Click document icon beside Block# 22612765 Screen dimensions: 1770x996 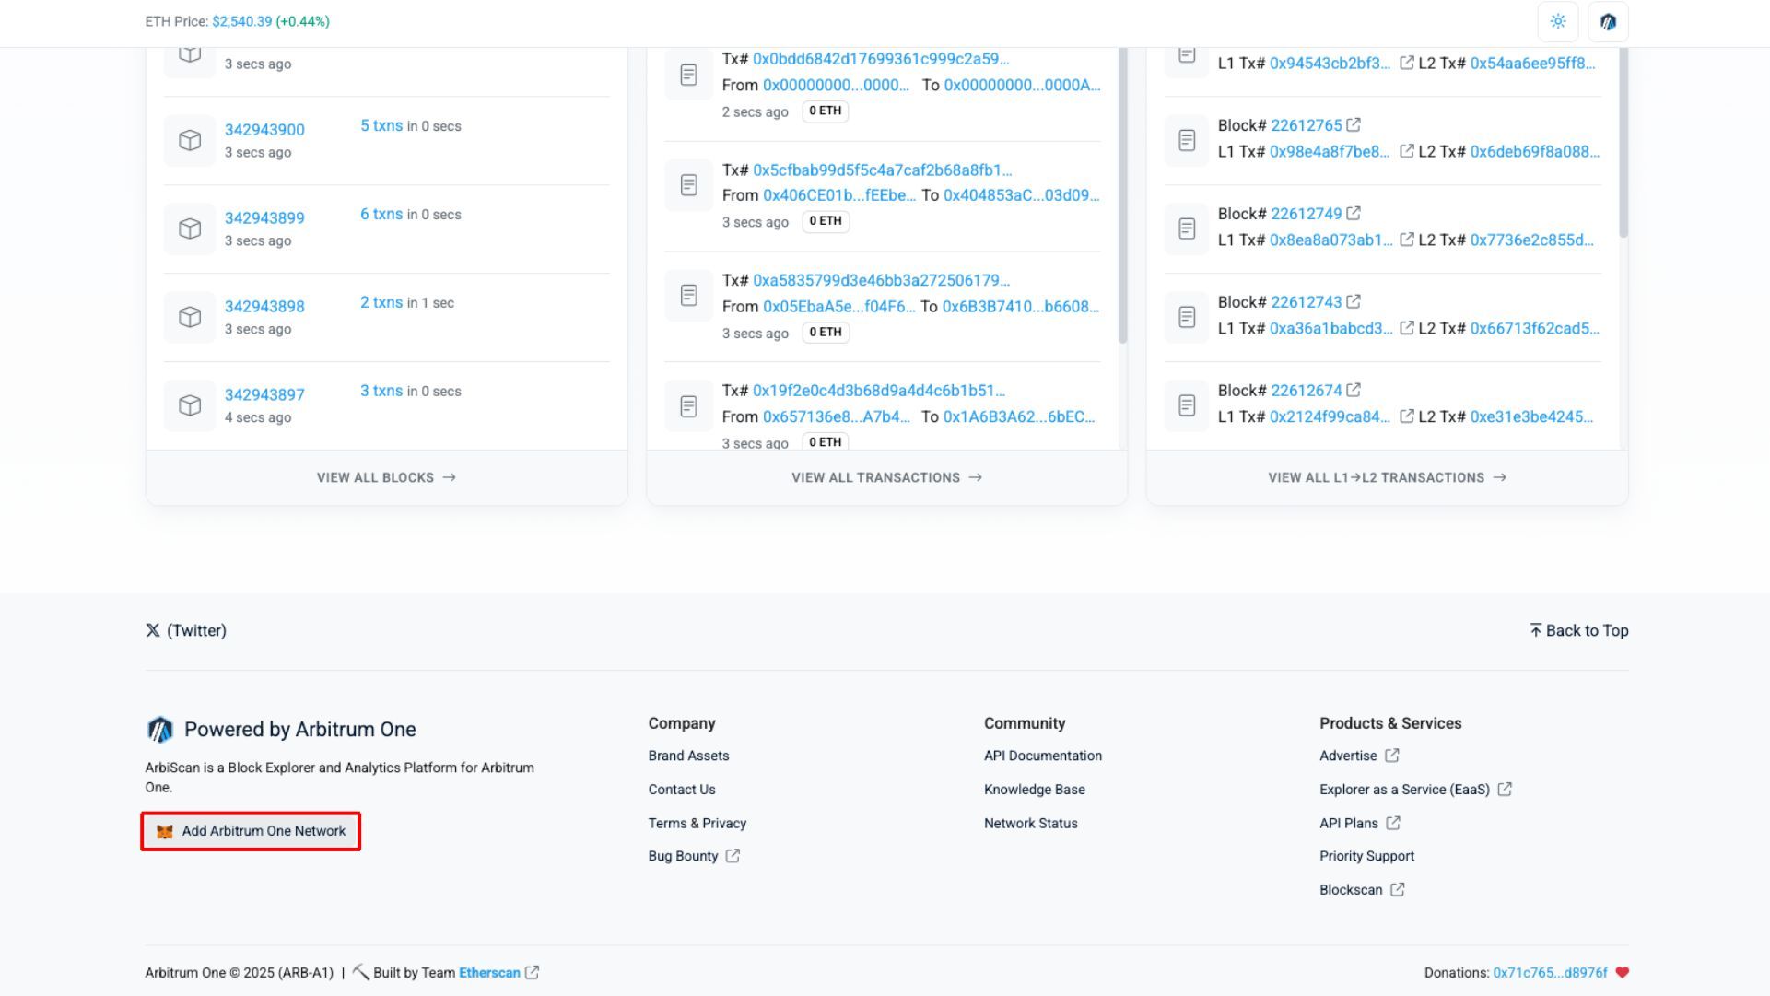(1187, 140)
